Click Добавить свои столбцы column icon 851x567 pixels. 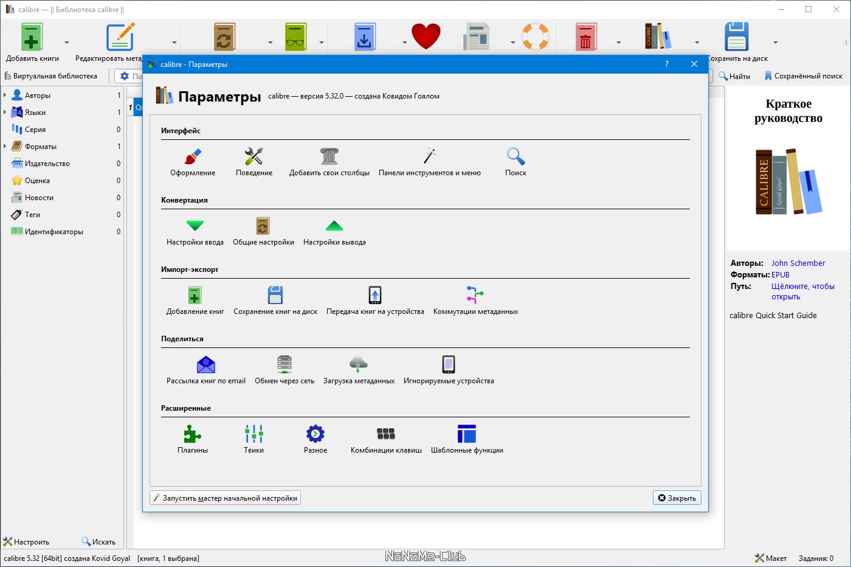click(329, 156)
